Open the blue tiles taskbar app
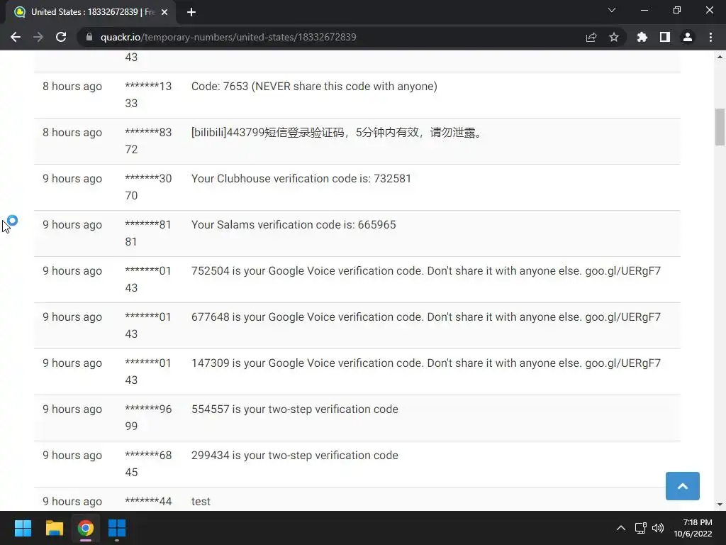The width and height of the screenshot is (726, 545). [x=117, y=528]
